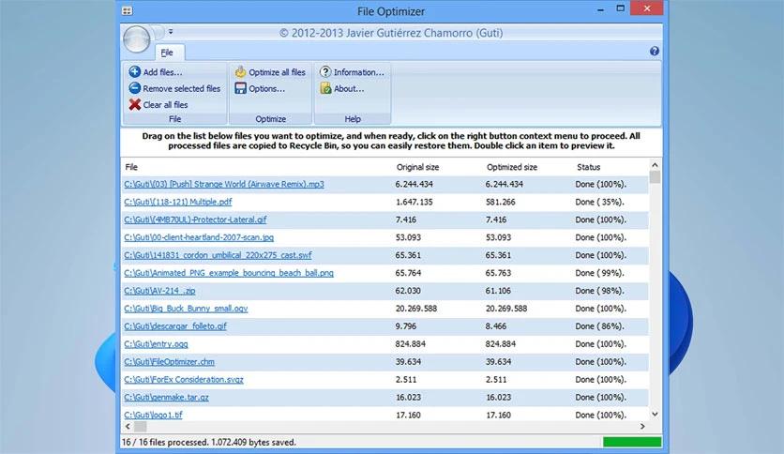Click the Optimize all files hand icon

pos(240,71)
